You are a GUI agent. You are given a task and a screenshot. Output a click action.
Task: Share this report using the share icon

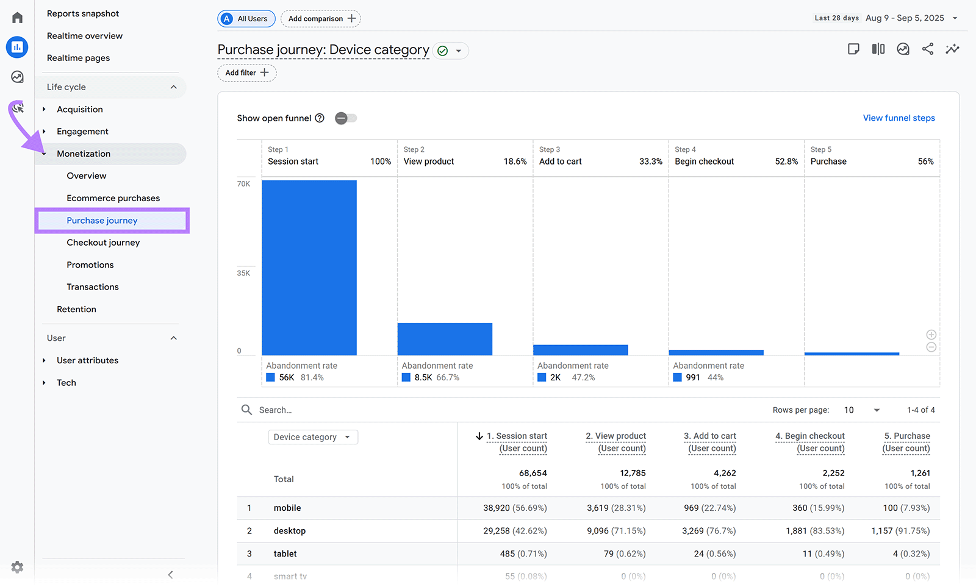pos(928,49)
